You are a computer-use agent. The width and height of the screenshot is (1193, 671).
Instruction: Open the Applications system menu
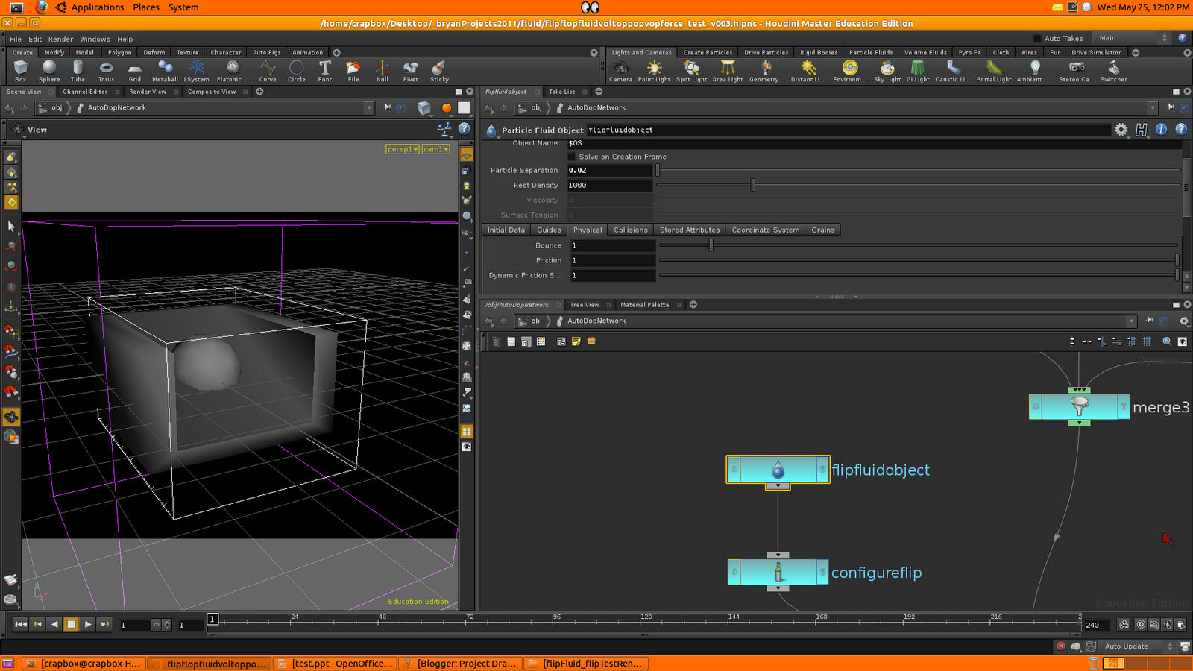click(98, 7)
